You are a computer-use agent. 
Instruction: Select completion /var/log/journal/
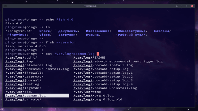24,80
